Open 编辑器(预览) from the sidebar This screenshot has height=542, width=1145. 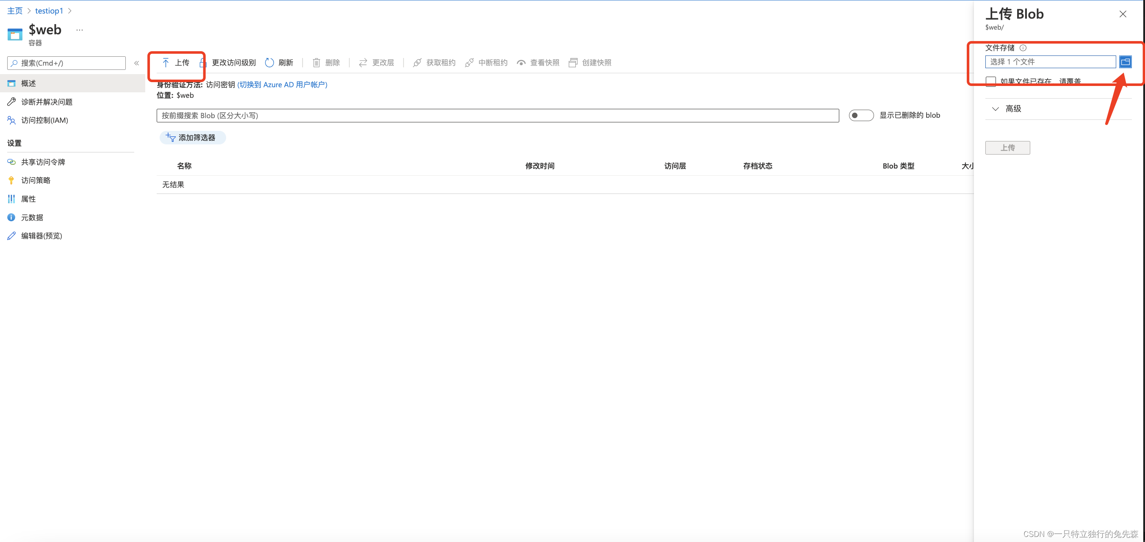point(41,236)
